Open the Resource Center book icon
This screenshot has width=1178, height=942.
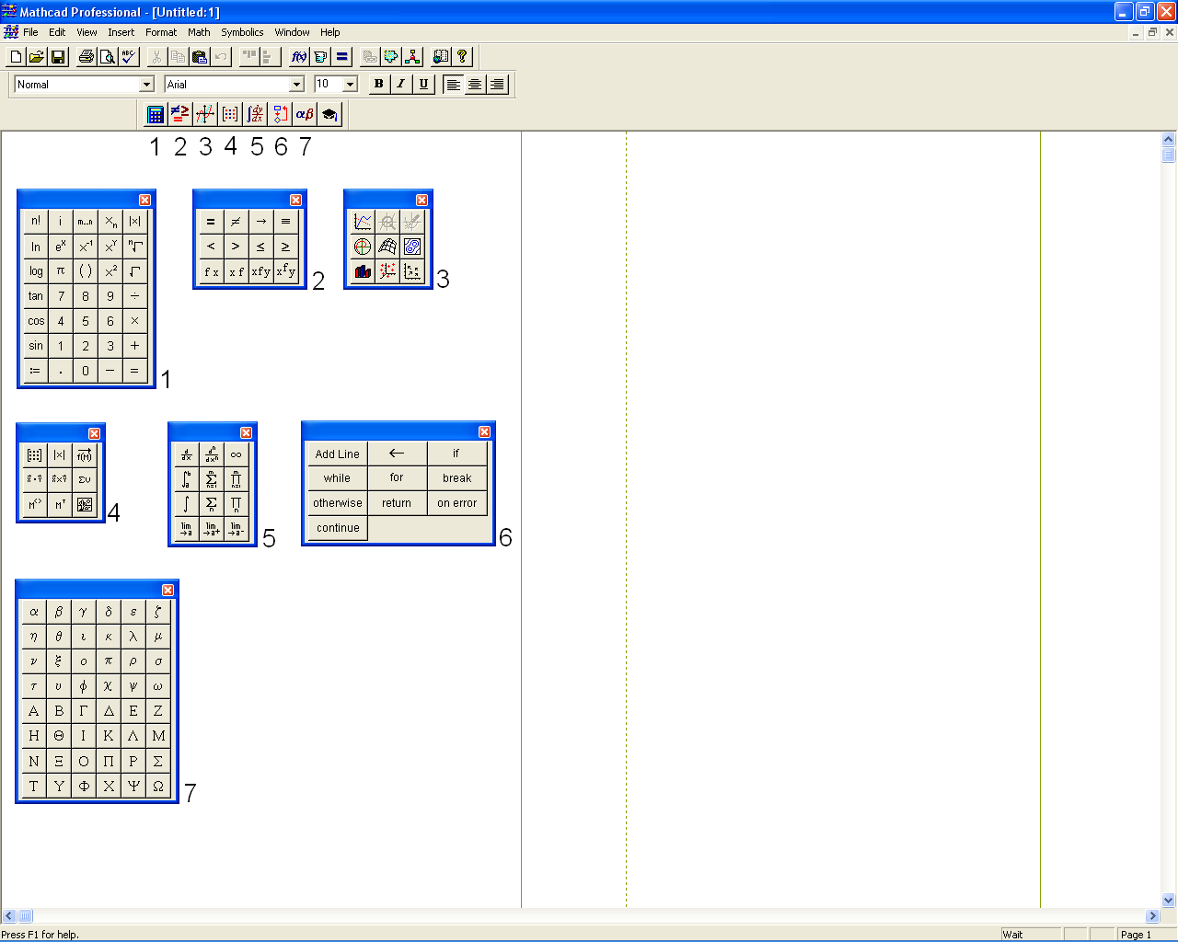coord(441,57)
